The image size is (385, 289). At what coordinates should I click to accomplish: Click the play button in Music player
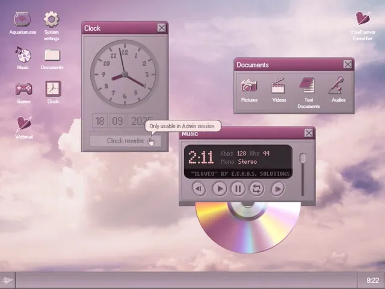point(220,188)
